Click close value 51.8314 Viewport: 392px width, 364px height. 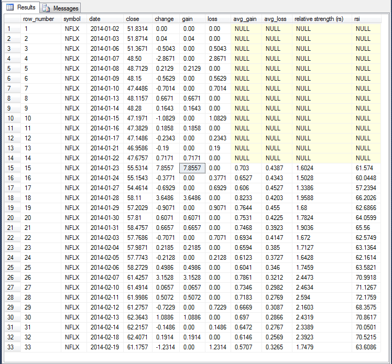(138, 29)
